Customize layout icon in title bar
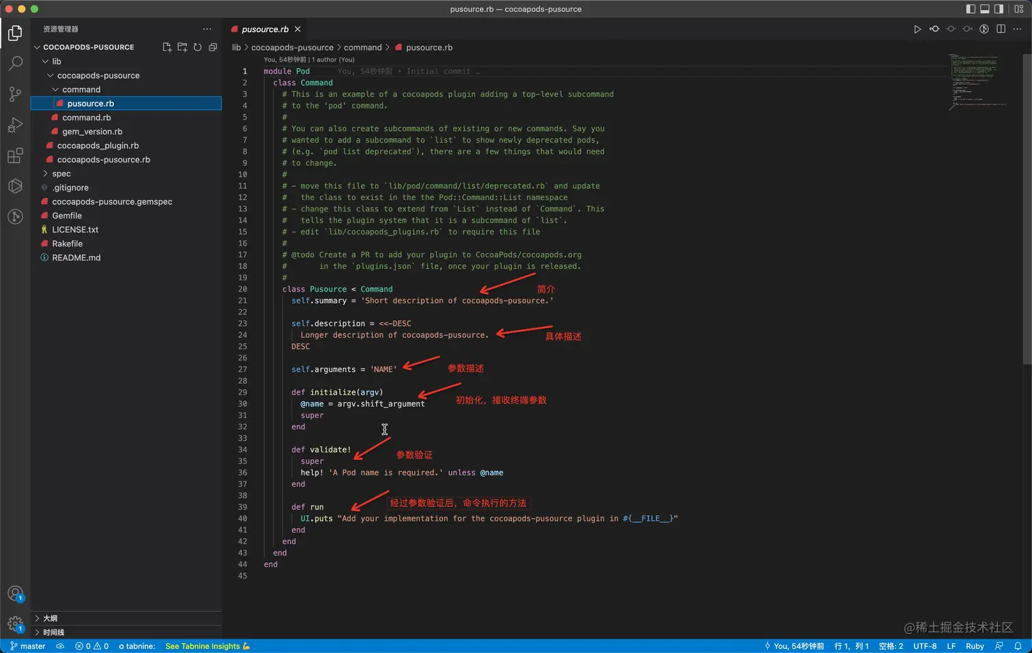 click(x=1019, y=9)
